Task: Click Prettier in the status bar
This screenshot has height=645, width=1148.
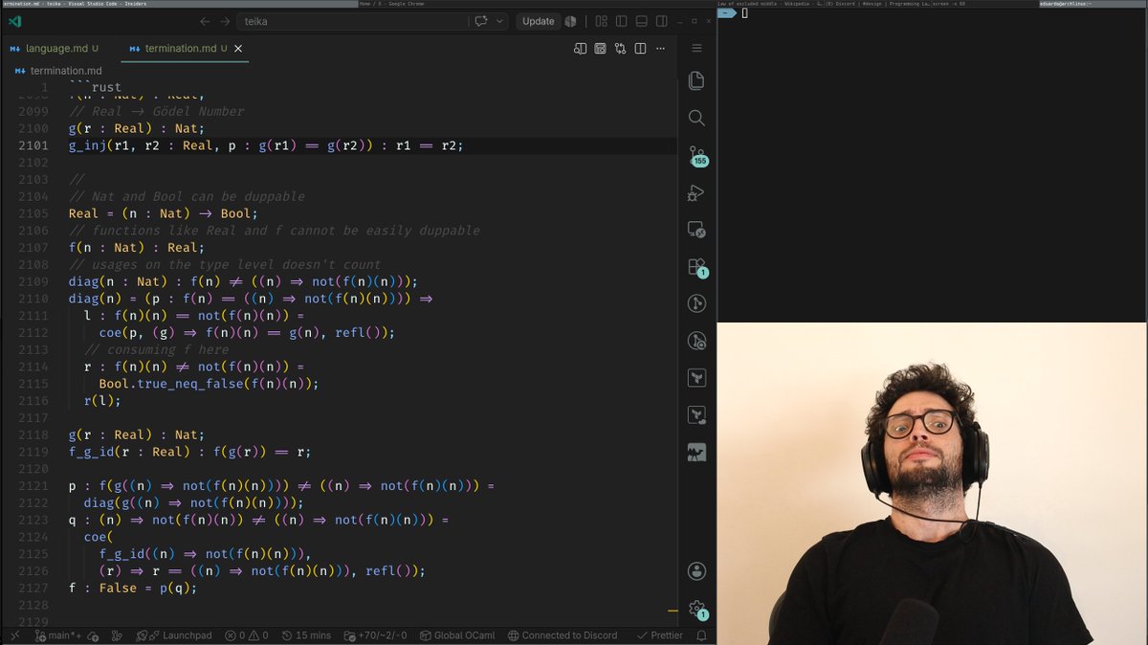Action: point(660,635)
